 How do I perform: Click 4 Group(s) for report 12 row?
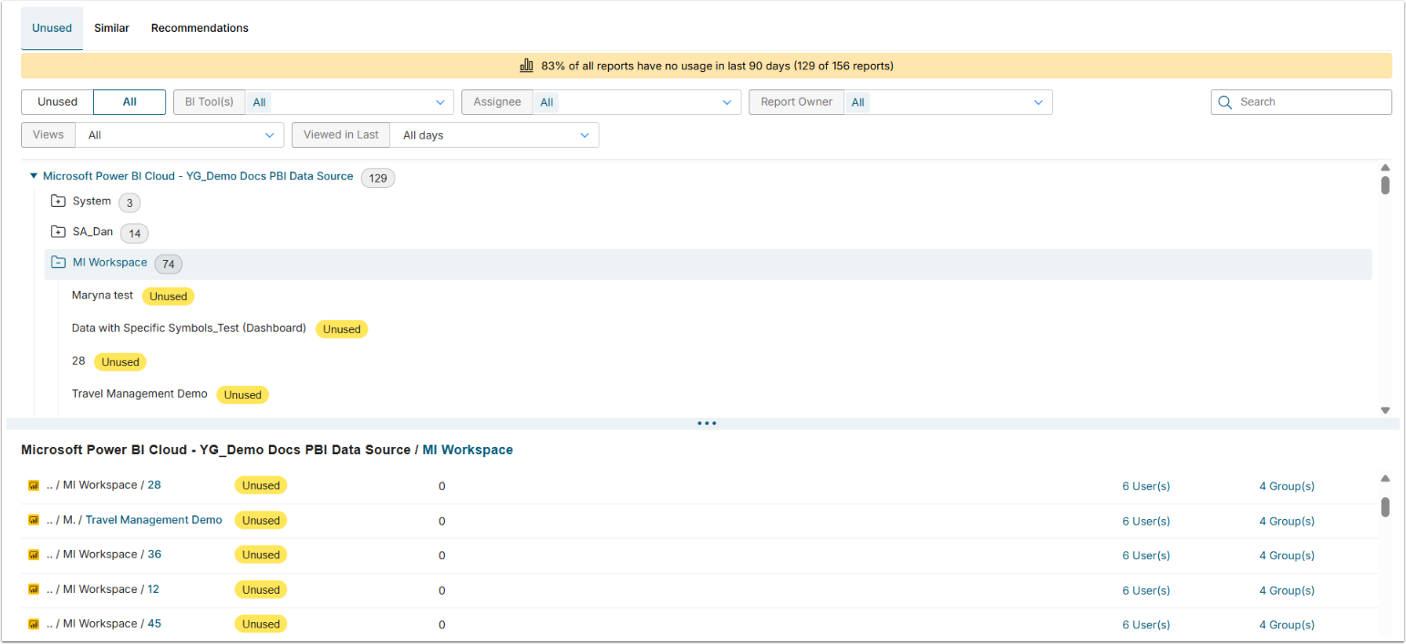click(x=1287, y=590)
